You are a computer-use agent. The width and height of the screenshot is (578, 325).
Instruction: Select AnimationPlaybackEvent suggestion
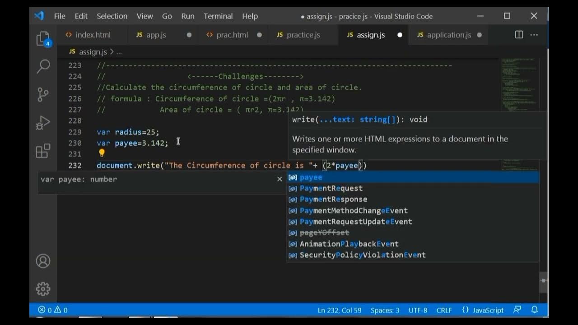click(x=413, y=244)
